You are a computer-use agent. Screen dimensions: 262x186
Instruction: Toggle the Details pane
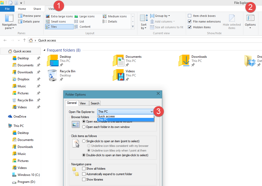point(29,22)
